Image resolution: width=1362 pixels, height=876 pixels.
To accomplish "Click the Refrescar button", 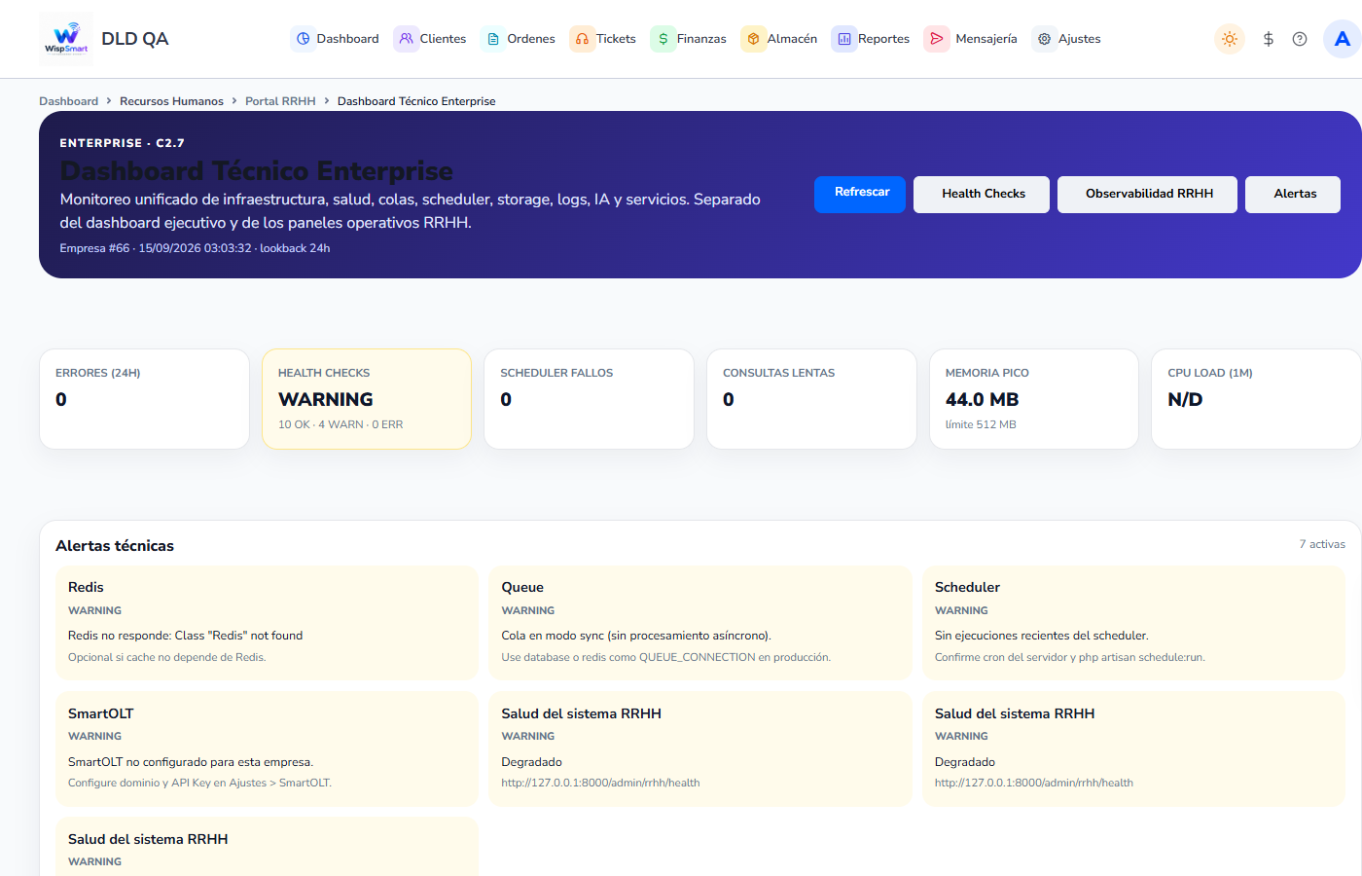I will click(860, 194).
